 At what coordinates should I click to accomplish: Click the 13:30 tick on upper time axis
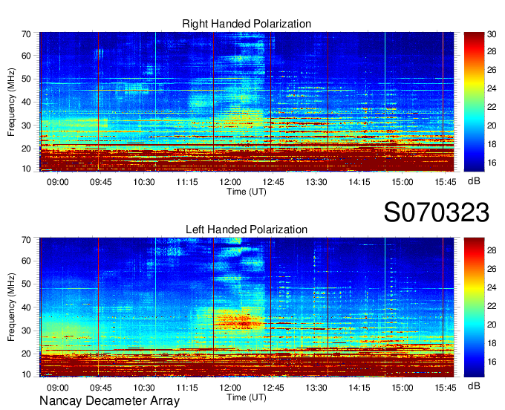tap(316, 182)
